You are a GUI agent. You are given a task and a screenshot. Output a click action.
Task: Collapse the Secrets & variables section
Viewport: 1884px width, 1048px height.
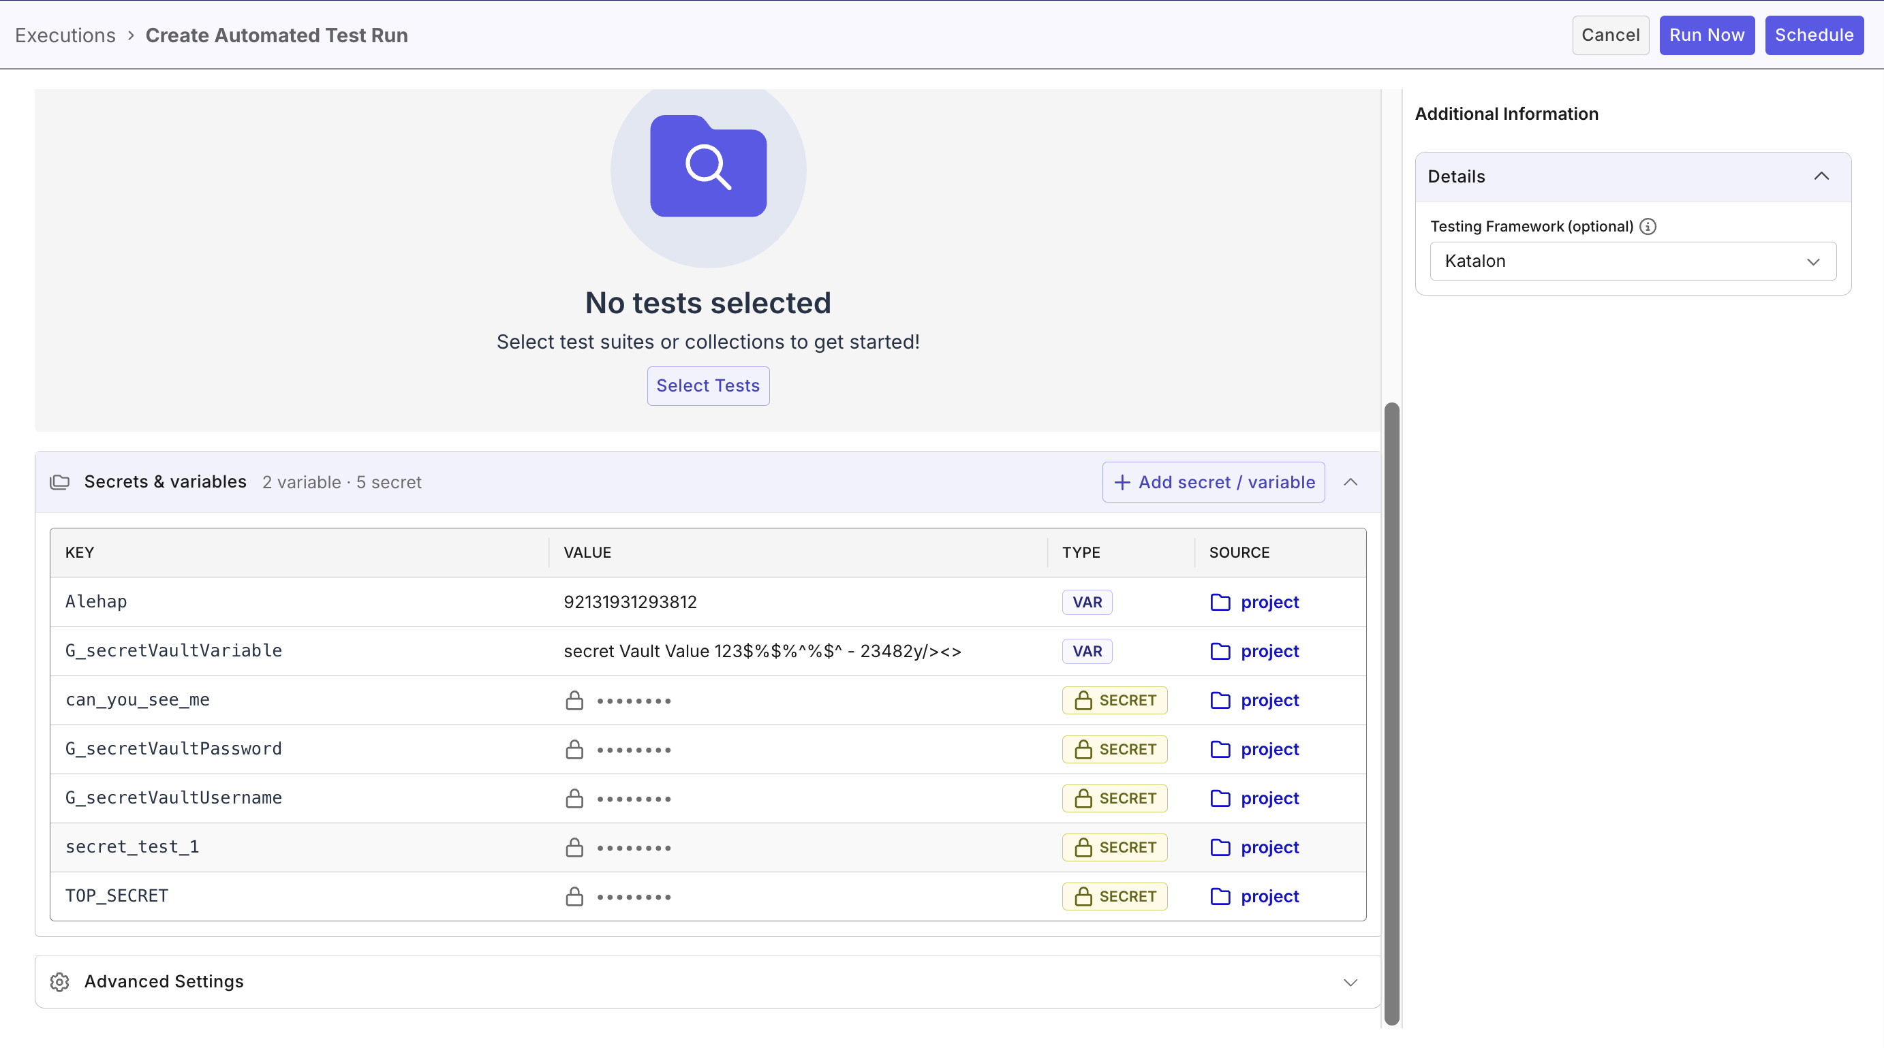1351,482
